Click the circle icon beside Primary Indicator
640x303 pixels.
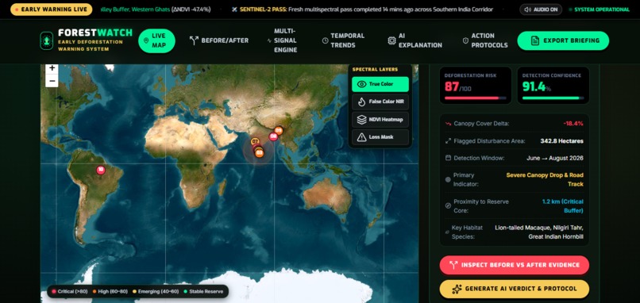tap(448, 179)
